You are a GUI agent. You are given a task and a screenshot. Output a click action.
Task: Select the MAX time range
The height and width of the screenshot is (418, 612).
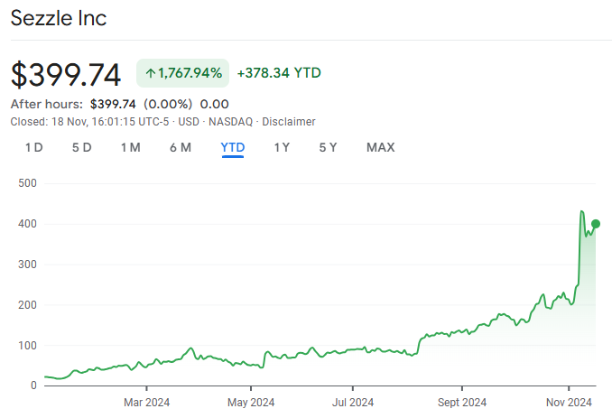click(x=380, y=147)
